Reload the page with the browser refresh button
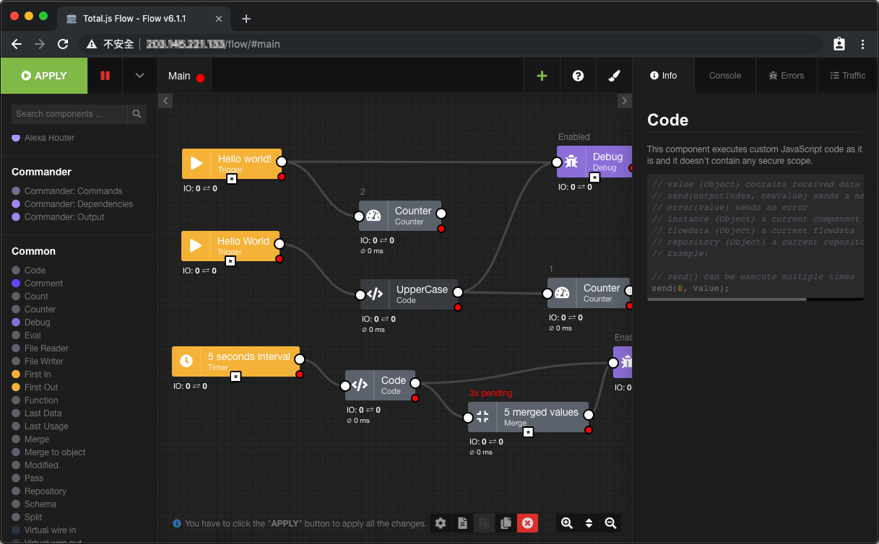This screenshot has width=879, height=544. (63, 44)
